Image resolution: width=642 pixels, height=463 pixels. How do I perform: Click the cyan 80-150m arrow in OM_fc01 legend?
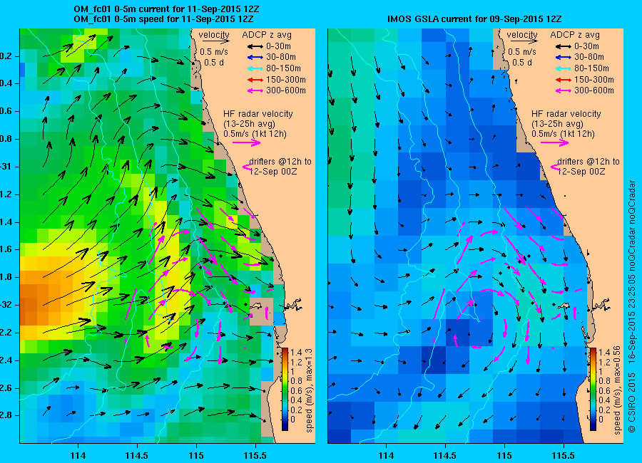pos(255,68)
